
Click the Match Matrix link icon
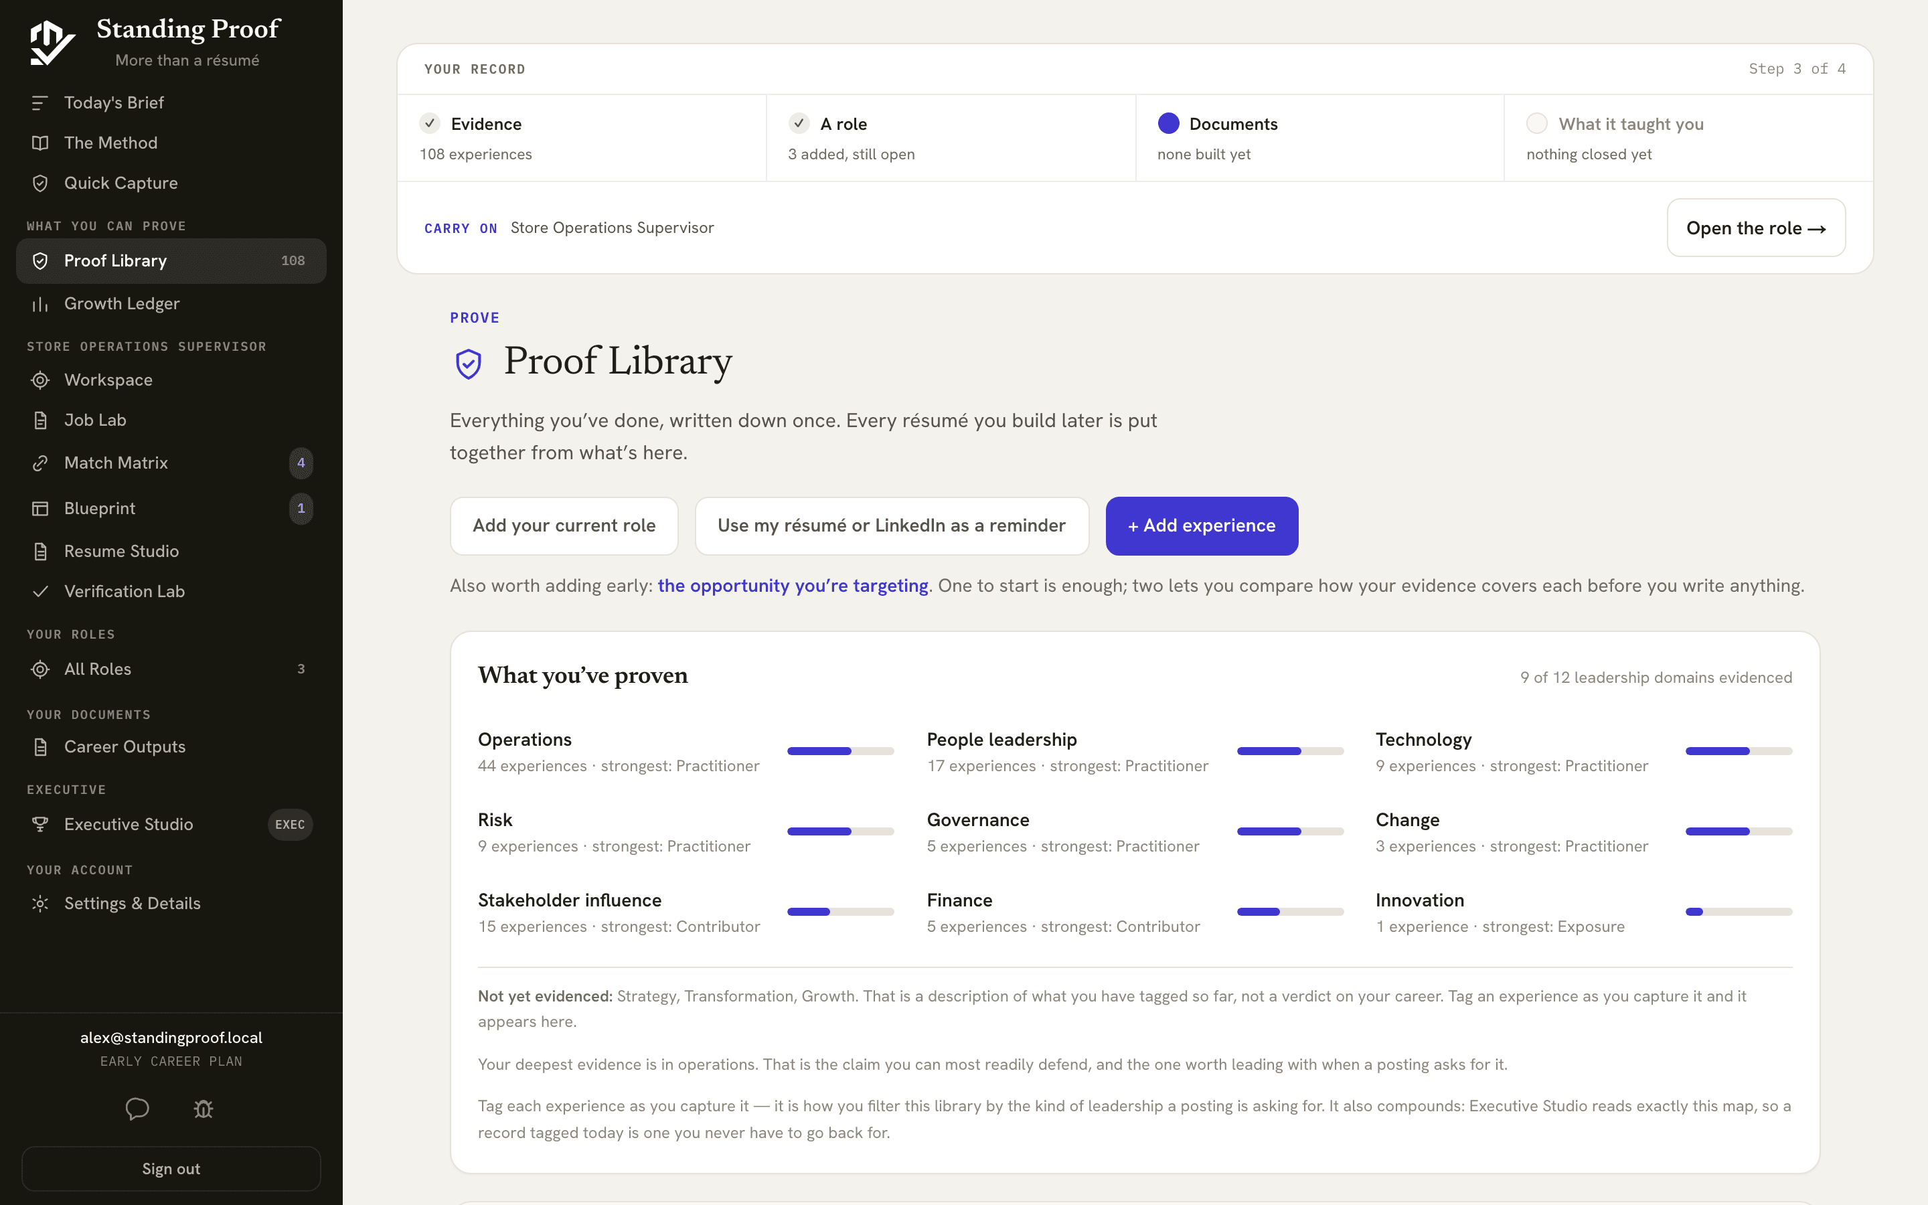(40, 463)
